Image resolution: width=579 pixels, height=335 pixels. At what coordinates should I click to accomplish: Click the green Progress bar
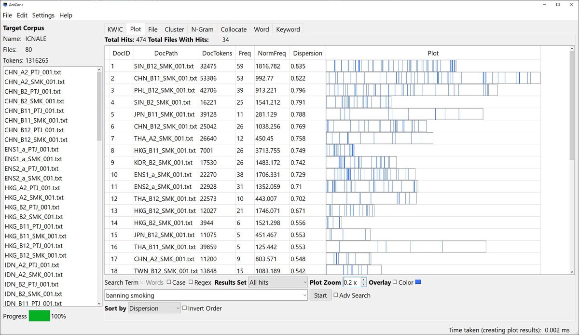39,316
